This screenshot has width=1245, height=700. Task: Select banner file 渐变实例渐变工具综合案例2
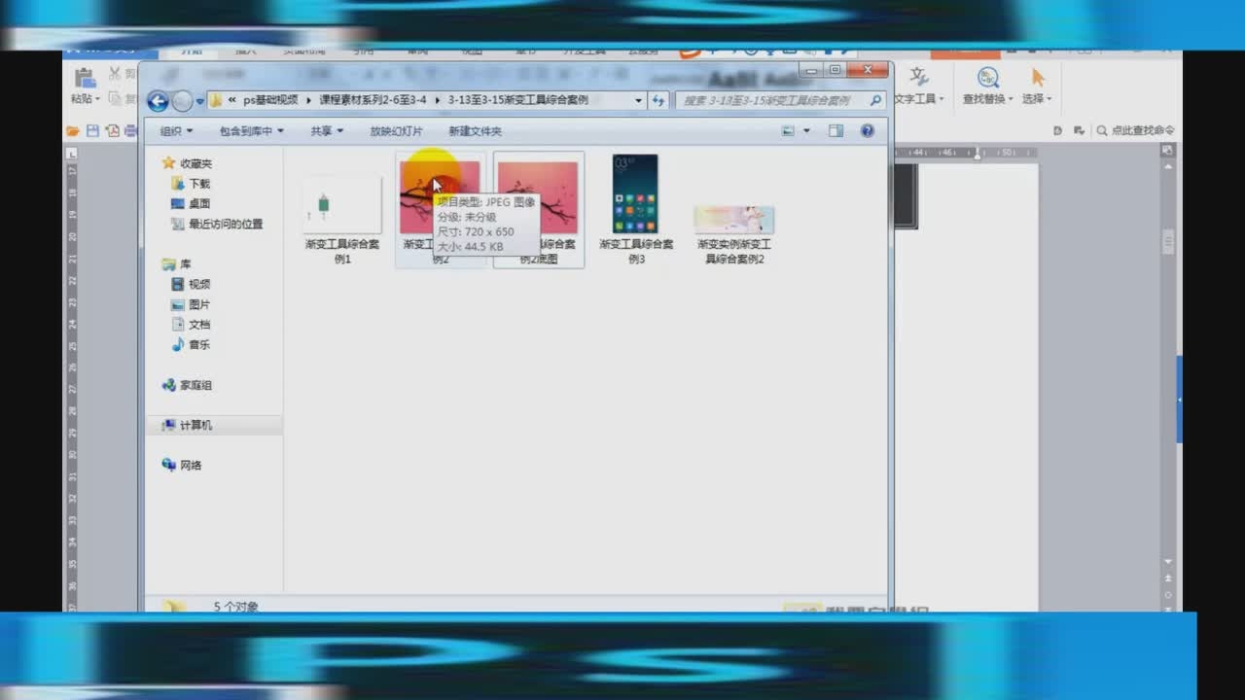pyautogui.click(x=733, y=220)
